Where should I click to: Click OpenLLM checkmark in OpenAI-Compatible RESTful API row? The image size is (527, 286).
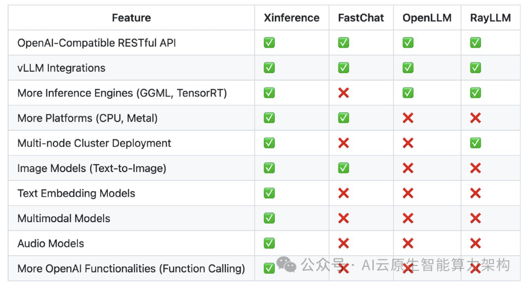tap(408, 43)
